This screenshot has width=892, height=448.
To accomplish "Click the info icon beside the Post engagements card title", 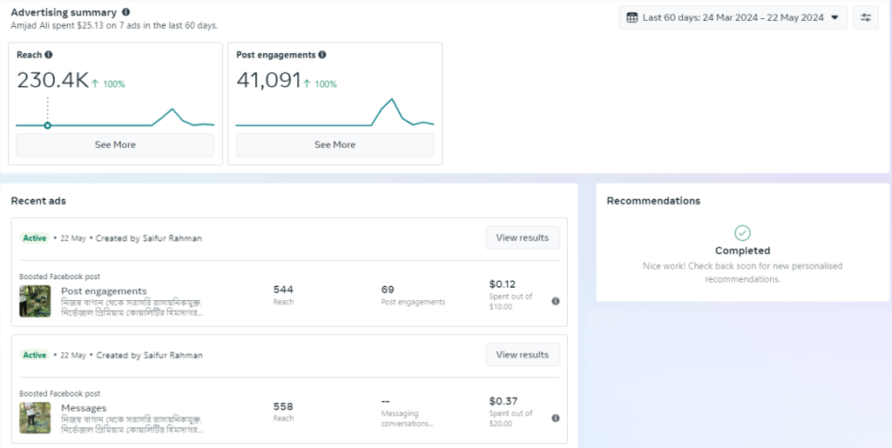I will pos(322,55).
